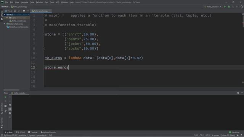Toggle tool window quick access icon

(x=2, y=135)
